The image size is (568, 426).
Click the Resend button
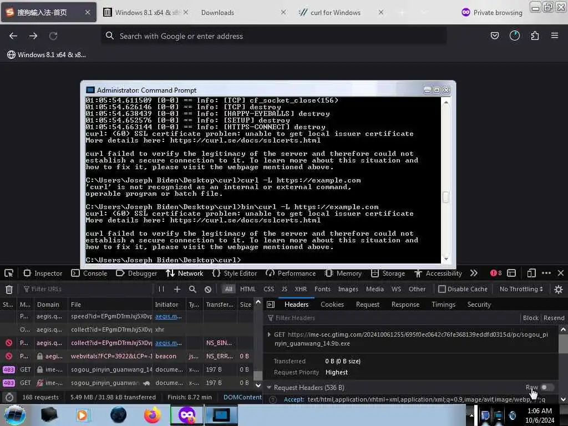click(x=554, y=318)
